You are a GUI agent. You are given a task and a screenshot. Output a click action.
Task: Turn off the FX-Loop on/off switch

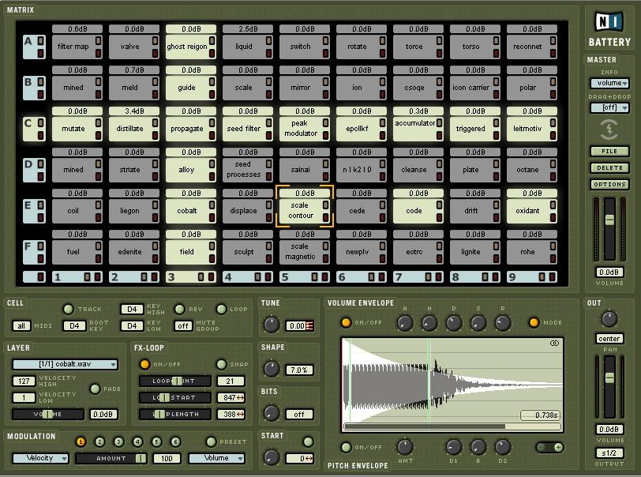point(144,364)
